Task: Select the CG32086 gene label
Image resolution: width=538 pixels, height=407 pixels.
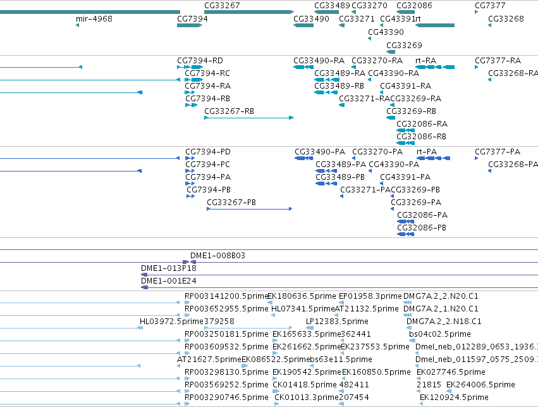Action: (414, 6)
